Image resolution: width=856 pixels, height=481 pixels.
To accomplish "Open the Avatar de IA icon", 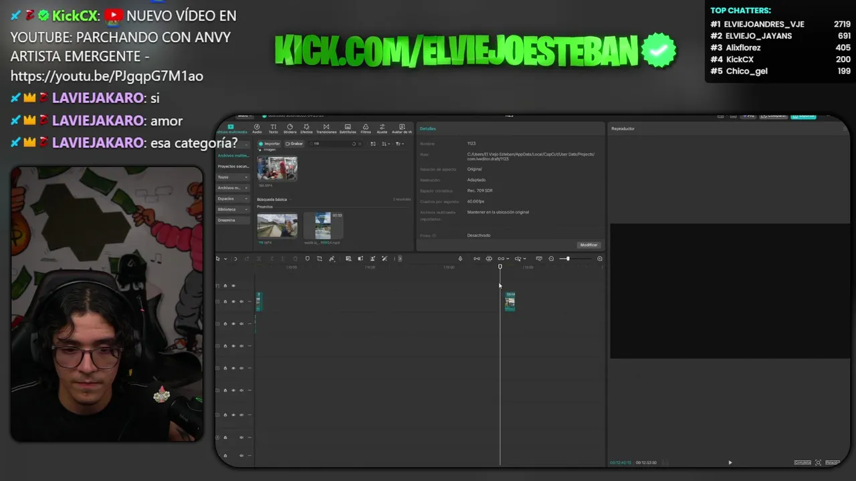I will click(x=402, y=128).
